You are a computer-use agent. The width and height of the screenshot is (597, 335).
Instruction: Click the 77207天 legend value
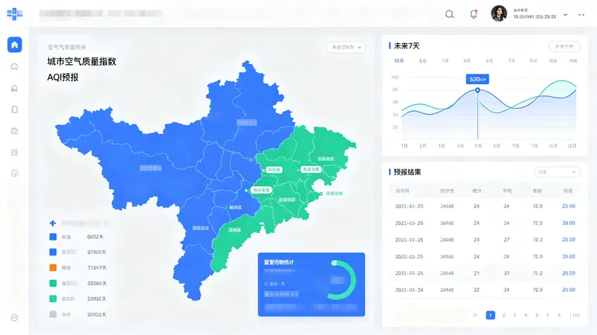(97, 268)
